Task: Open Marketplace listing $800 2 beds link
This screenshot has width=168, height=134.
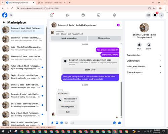Action: (69, 34)
